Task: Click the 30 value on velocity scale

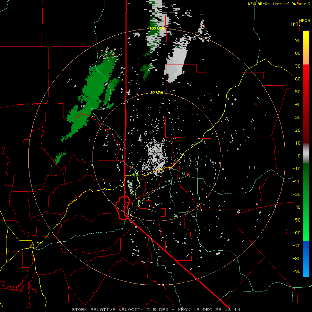Action: [298, 118]
